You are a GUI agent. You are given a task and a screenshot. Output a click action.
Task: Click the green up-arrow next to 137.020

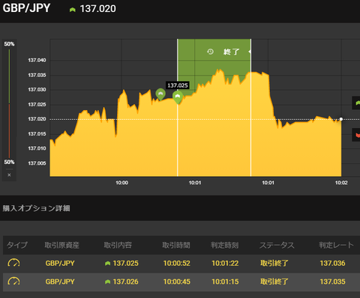pyautogui.click(x=73, y=10)
